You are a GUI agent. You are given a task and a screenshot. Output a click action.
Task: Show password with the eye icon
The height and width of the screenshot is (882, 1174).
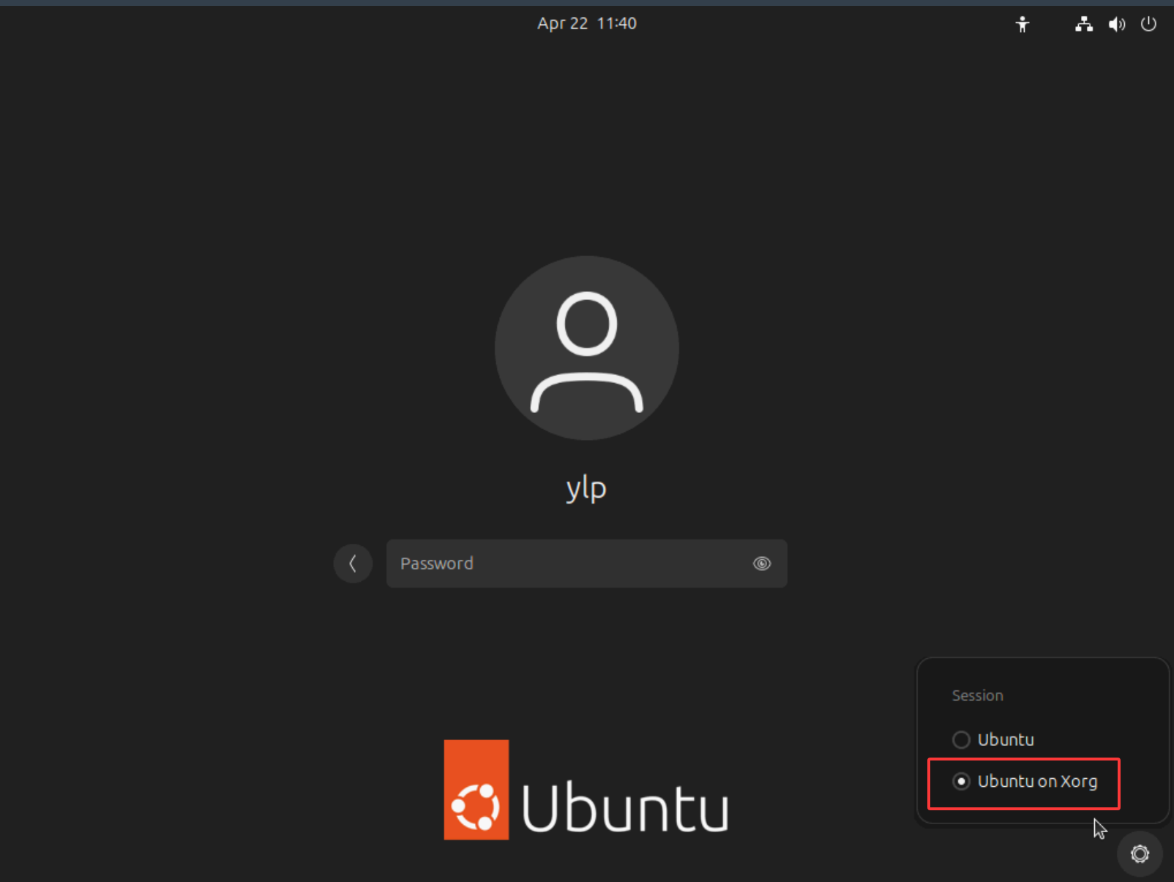click(762, 564)
